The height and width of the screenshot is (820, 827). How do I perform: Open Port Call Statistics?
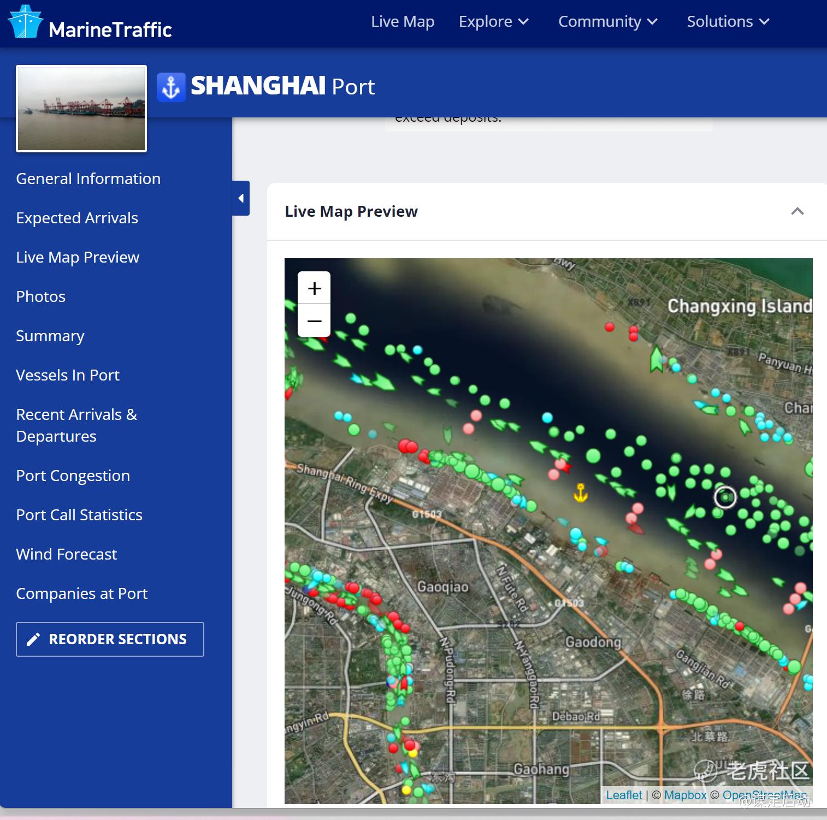point(79,515)
